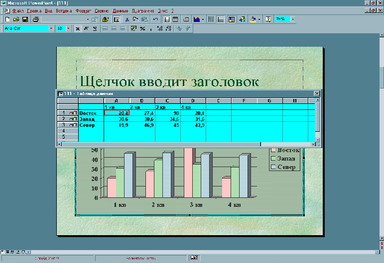Click the New document icon
Viewport: 384px width, 263px height.
[x=7, y=19]
